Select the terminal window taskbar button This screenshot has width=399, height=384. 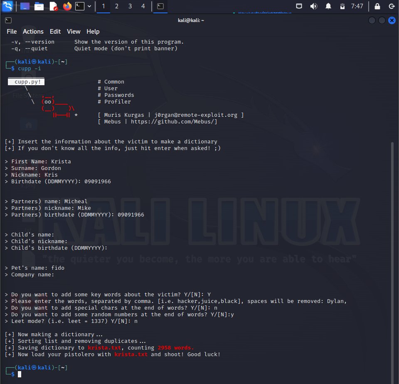(160, 6)
